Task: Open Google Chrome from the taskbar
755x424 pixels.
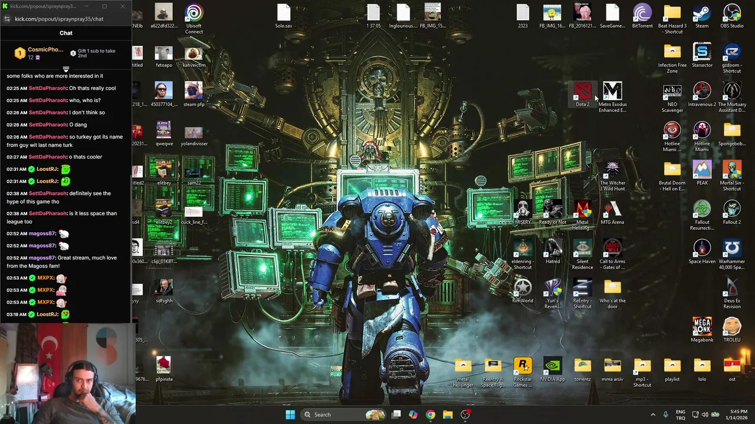Action: click(431, 415)
